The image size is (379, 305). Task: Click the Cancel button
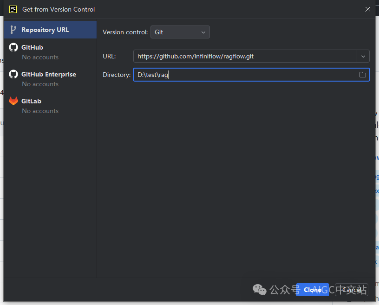point(352,290)
